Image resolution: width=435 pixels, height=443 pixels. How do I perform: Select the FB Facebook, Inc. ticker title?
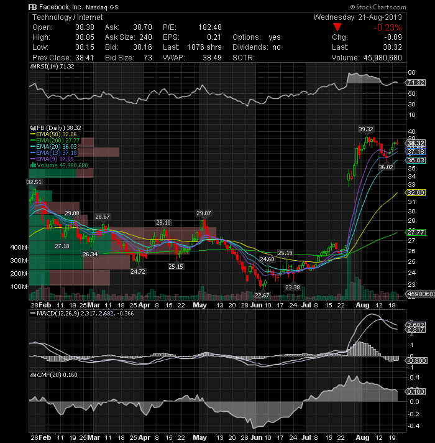pos(73,7)
